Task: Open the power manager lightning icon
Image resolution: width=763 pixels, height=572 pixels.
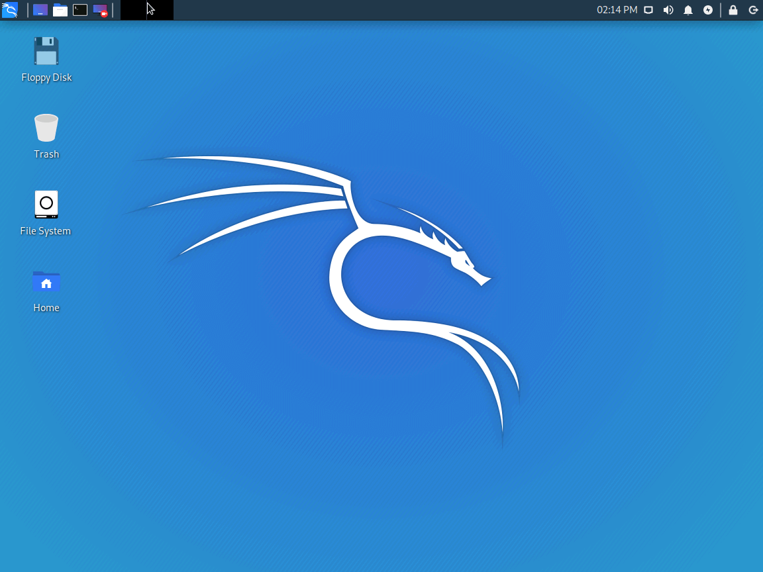Action: 708,10
